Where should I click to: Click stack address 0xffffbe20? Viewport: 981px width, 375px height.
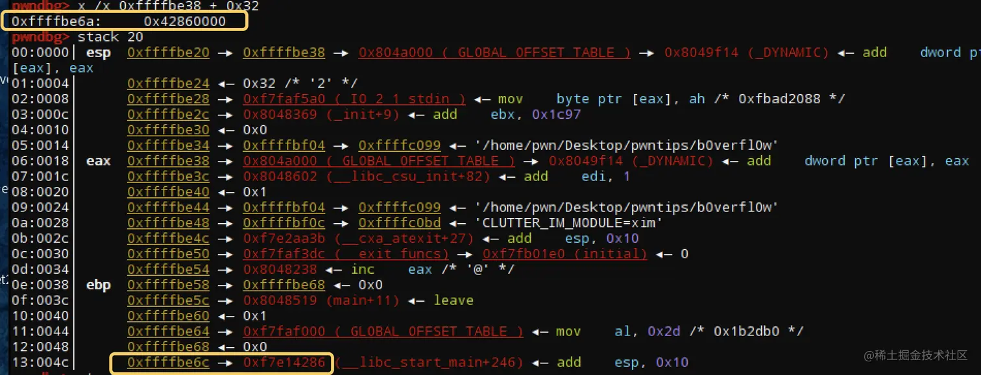tap(168, 53)
